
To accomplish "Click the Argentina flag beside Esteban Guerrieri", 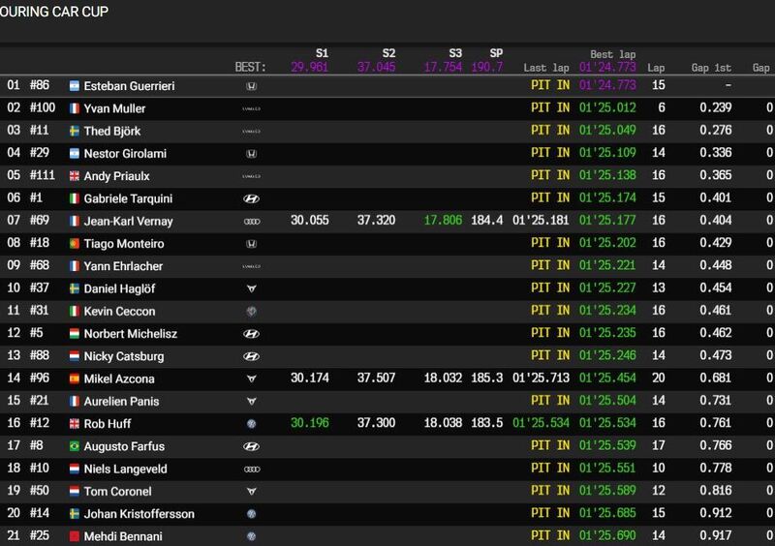I will 74,86.
